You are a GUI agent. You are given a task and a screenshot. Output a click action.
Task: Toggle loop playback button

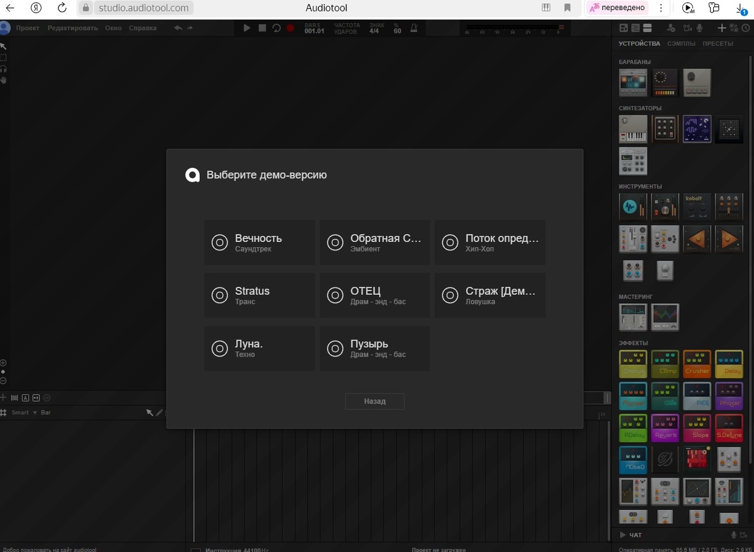(276, 28)
